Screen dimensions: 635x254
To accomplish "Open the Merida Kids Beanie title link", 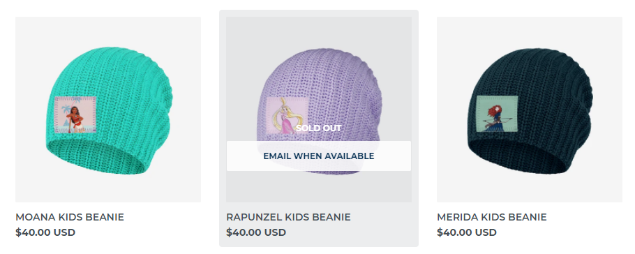I will [x=492, y=217].
